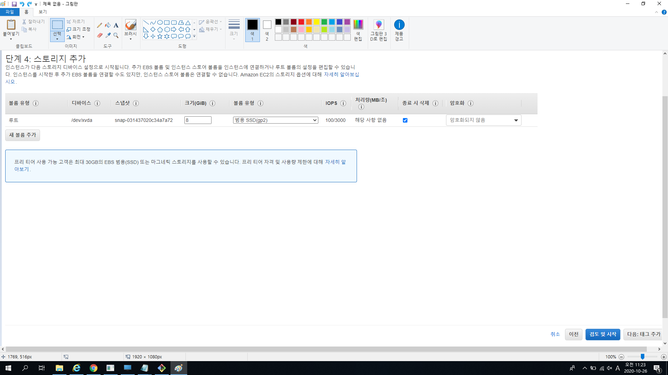Open Google Chrome from the taskbar
668x375 pixels.
93,368
